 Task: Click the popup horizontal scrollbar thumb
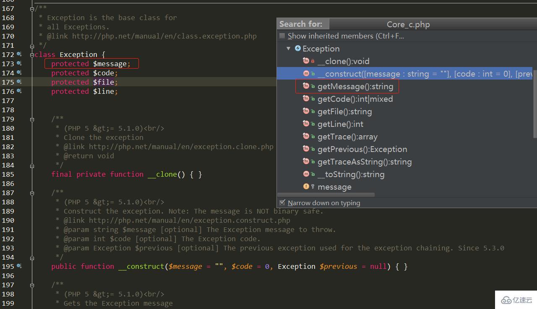(326, 195)
